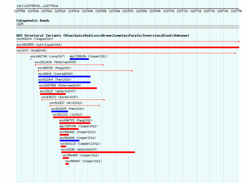Select esv33122 (deSmith2007) label
The height and width of the screenshot is (183, 247).
tap(58, 91)
